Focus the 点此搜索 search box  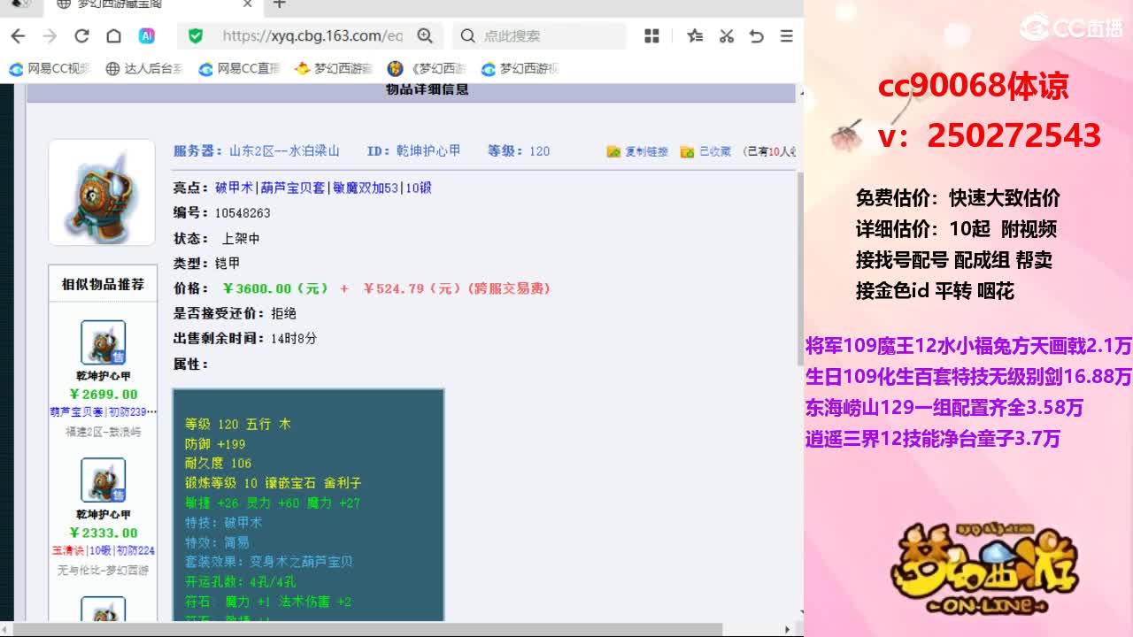point(540,36)
